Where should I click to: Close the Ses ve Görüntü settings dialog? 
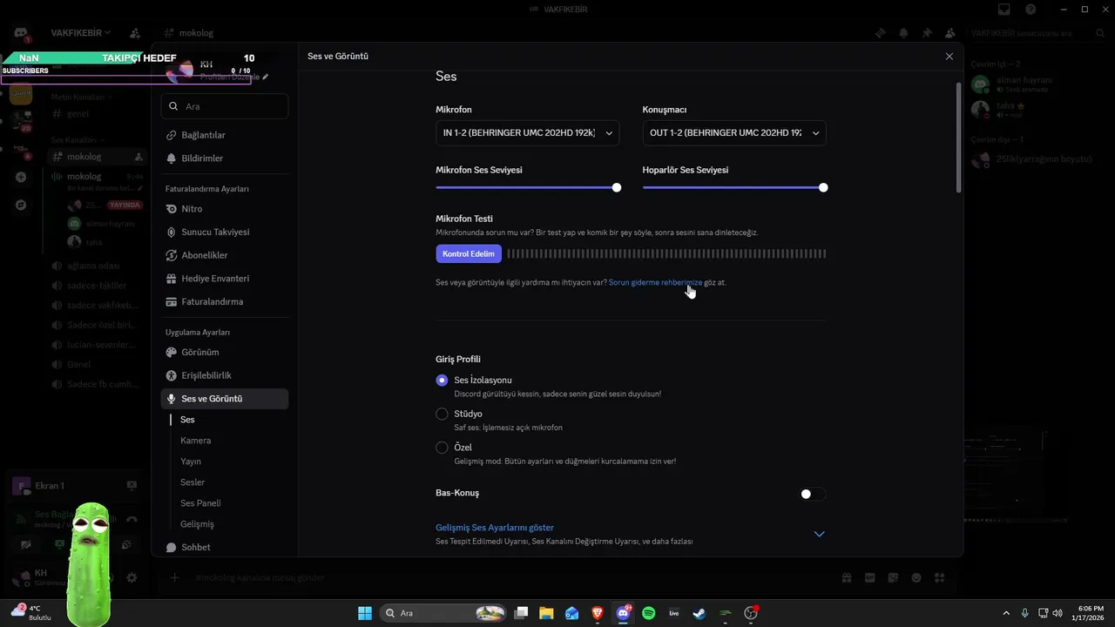pyautogui.click(x=949, y=56)
